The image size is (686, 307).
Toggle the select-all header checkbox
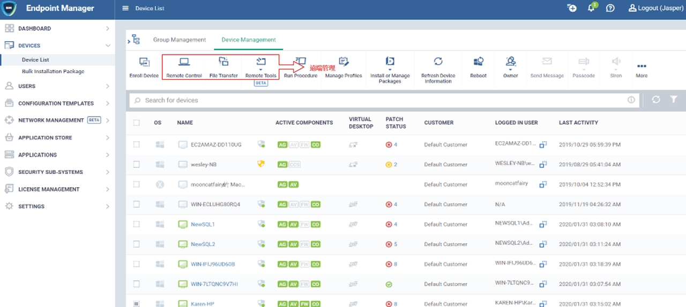tap(137, 123)
